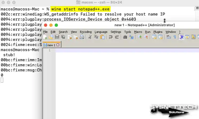This screenshot has height=119, width=199.
Task: Open the Tools menu
Action: [128, 32]
